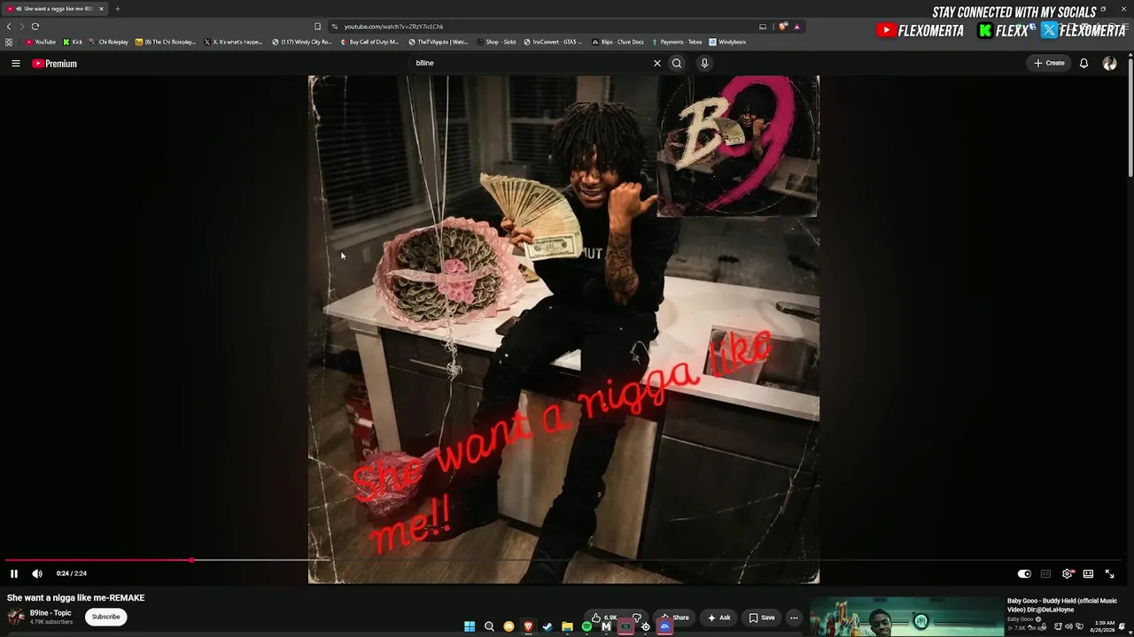Clear the YouTube search box text
Screen dimensions: 1134x637
coord(657,64)
